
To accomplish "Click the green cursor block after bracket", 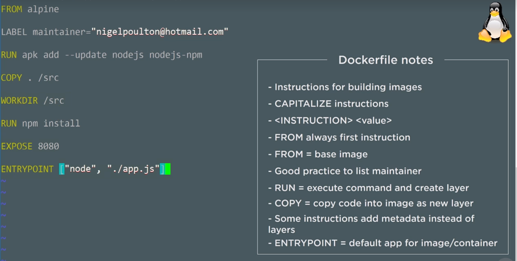I will point(168,169).
